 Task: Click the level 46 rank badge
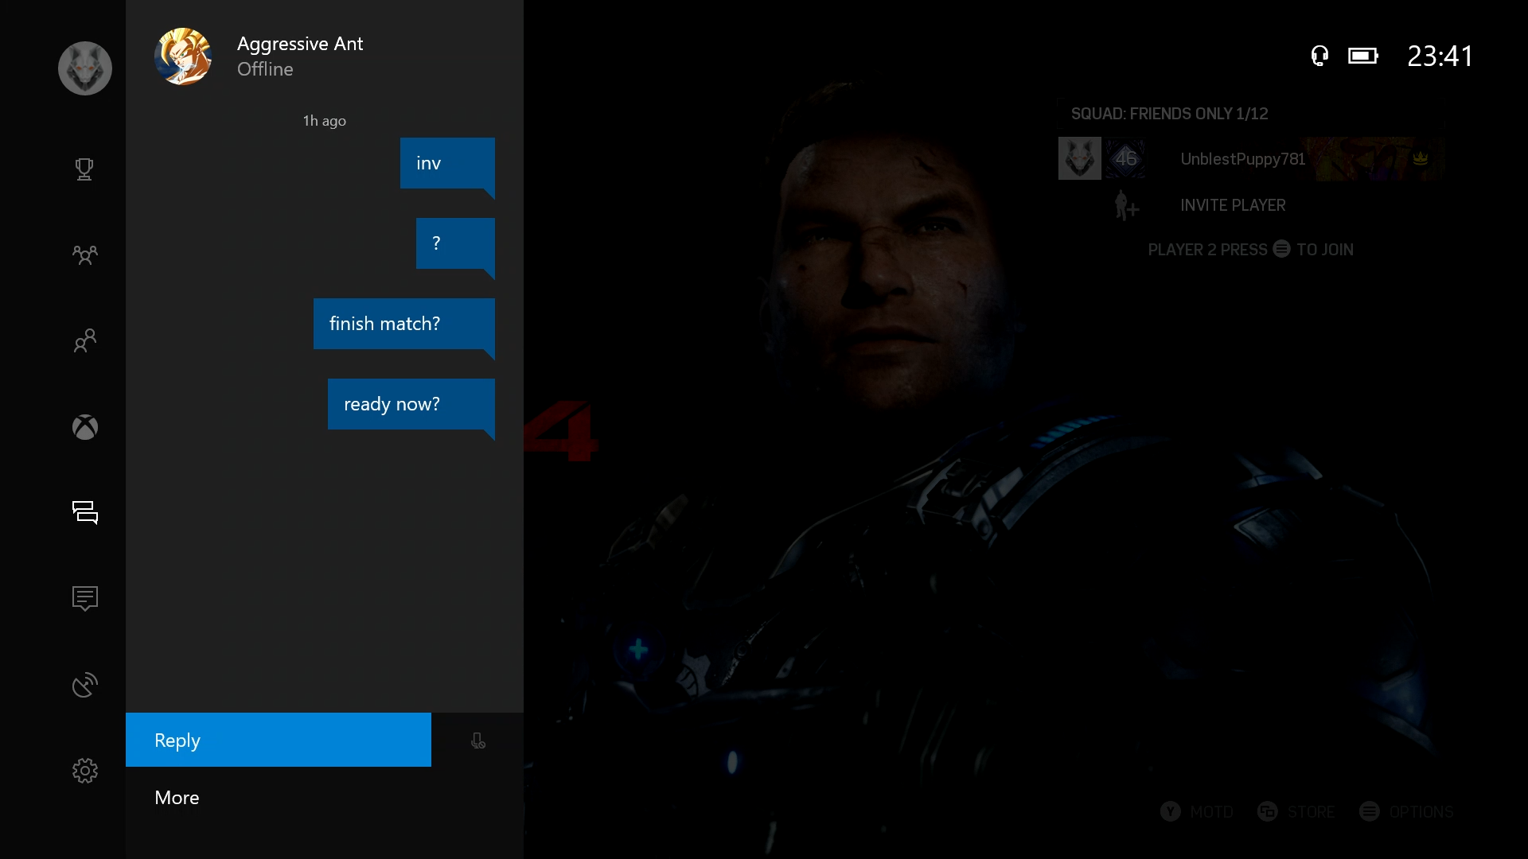point(1125,158)
